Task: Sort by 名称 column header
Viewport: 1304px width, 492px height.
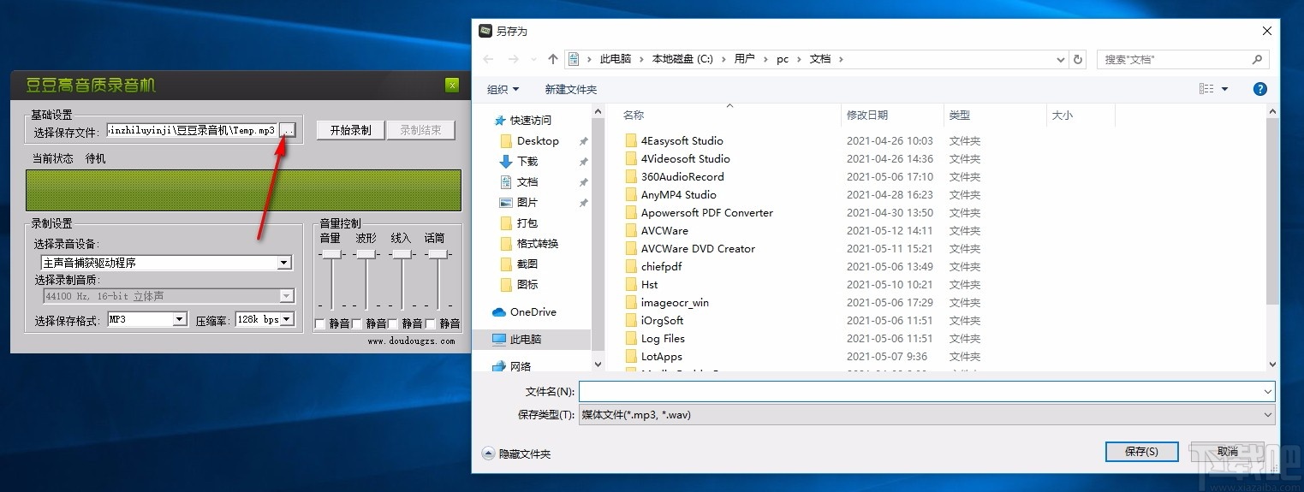Action: 634,115
